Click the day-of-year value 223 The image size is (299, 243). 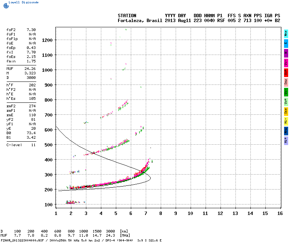point(198,21)
